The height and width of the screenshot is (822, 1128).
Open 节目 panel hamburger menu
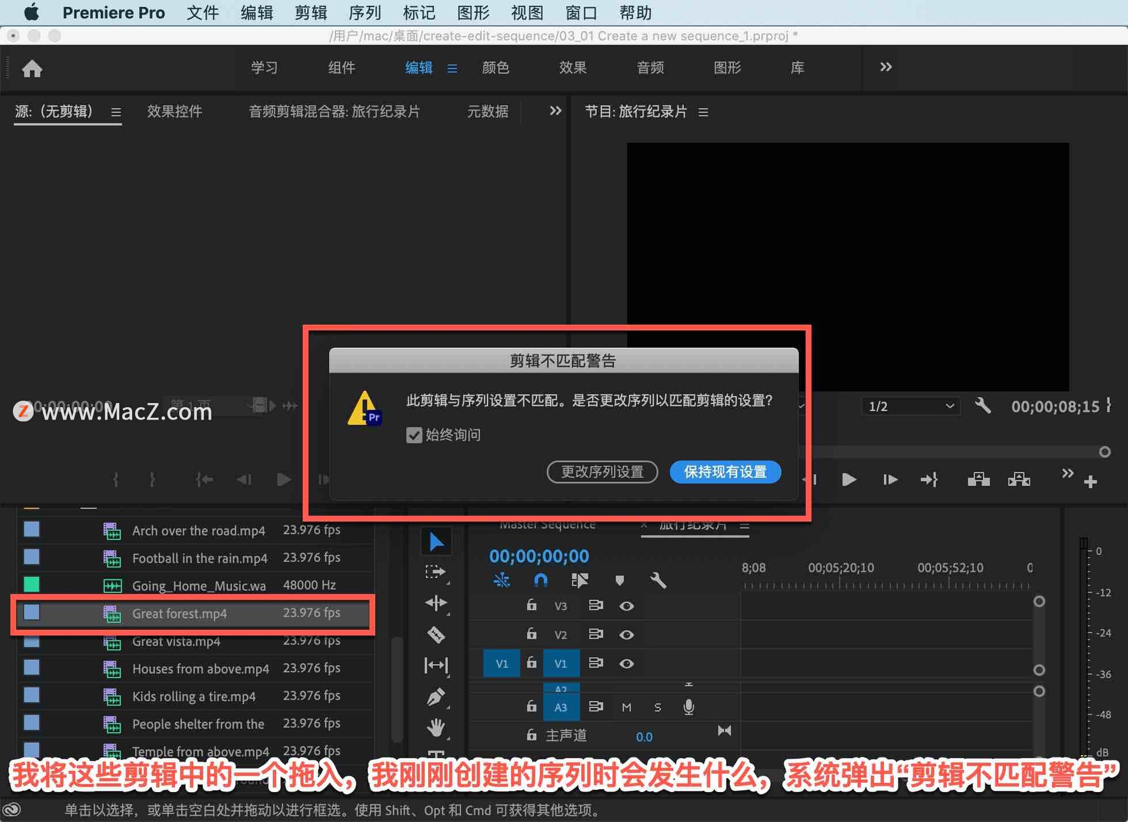(703, 112)
